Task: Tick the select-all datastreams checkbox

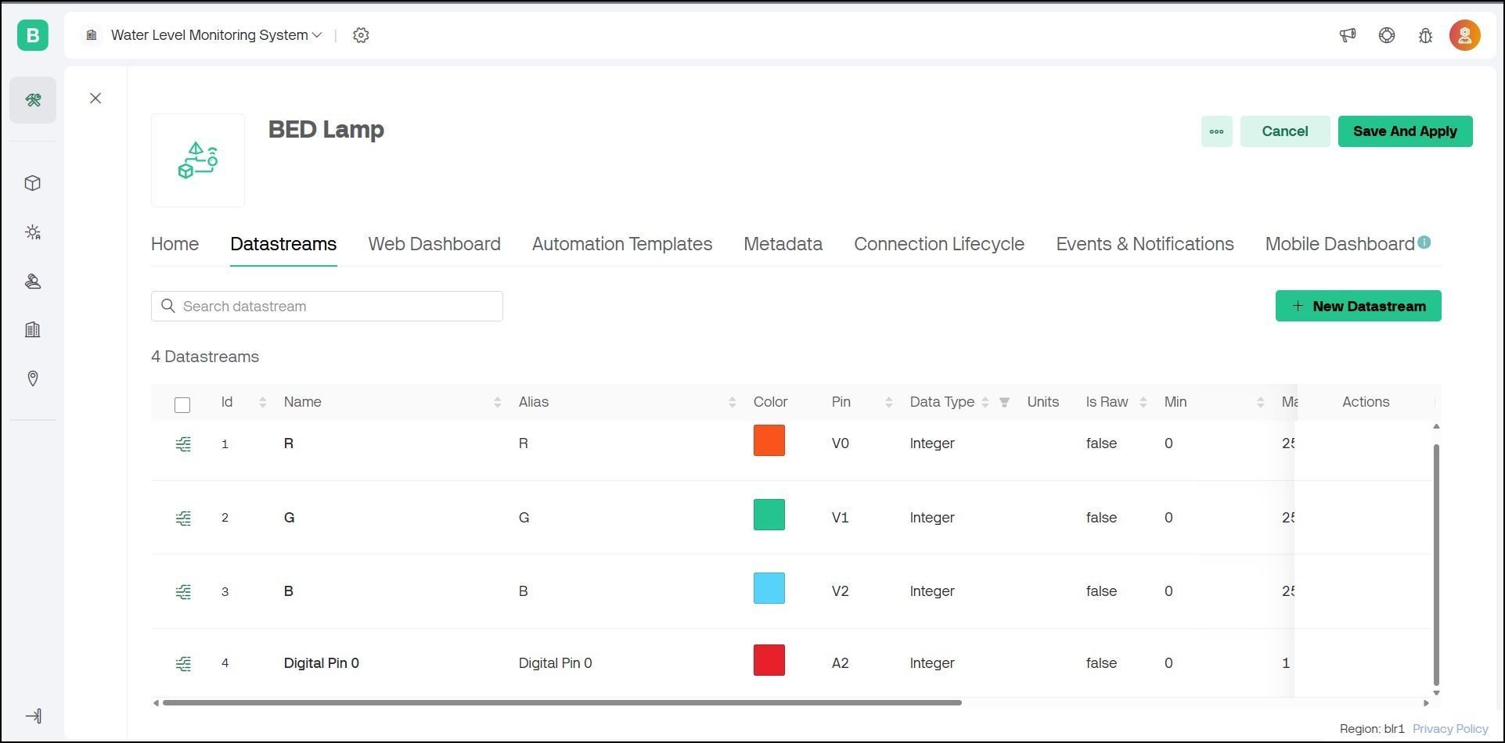Action: [182, 404]
